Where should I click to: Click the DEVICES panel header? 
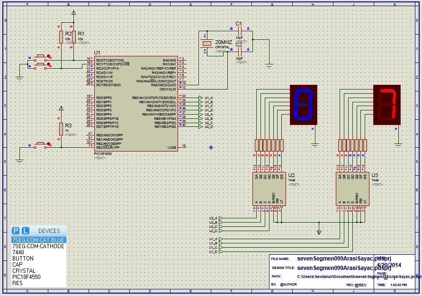(x=49, y=231)
